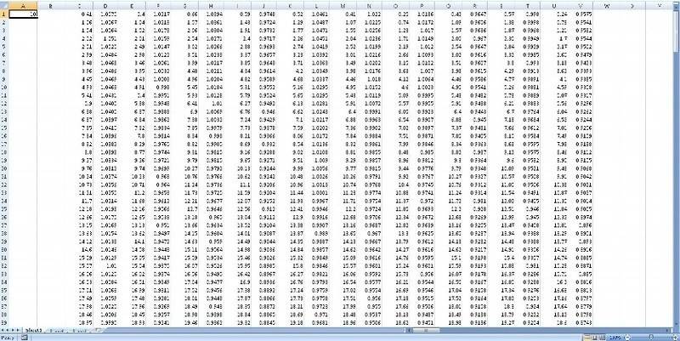This screenshot has height=341, width=680.
Task: Click the Ready status bar text
Action: (x=8, y=338)
